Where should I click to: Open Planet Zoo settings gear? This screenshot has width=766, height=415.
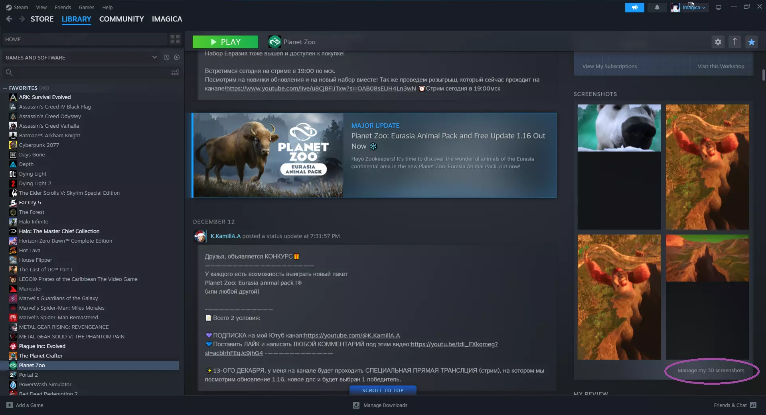[x=718, y=42]
